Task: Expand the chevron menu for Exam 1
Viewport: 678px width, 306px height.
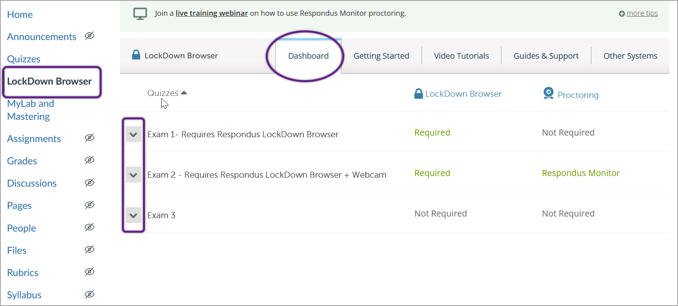Action: click(133, 134)
